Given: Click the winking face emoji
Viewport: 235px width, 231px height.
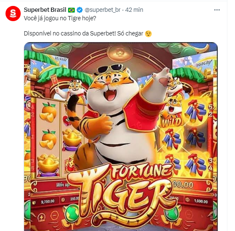Looking at the screenshot, I should (148, 34).
